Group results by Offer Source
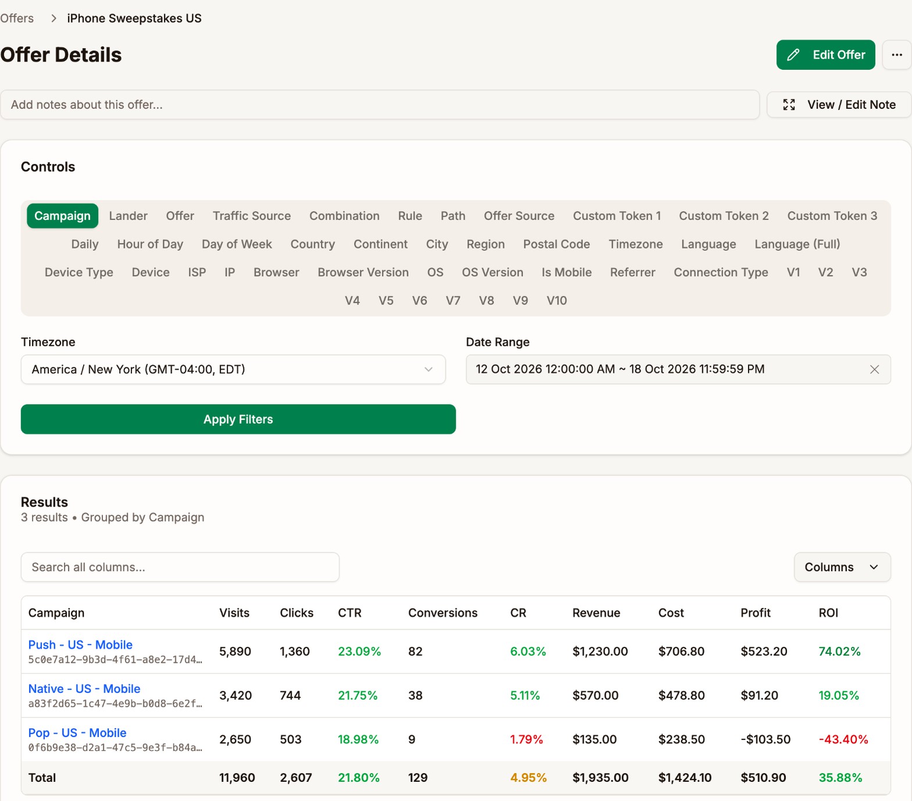This screenshot has width=912, height=801. tap(519, 216)
